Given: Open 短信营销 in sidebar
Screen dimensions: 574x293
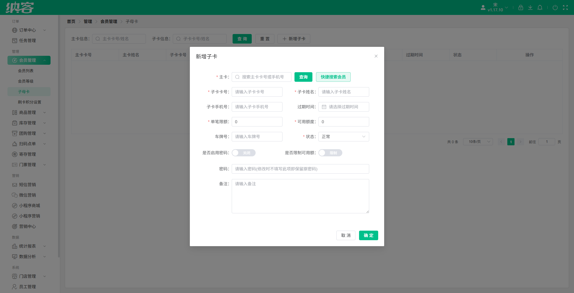Looking at the screenshot, I should 29,185.
